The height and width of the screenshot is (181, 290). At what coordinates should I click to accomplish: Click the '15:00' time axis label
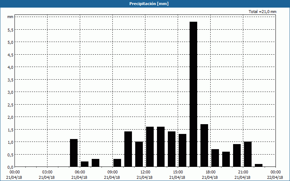point(178,172)
